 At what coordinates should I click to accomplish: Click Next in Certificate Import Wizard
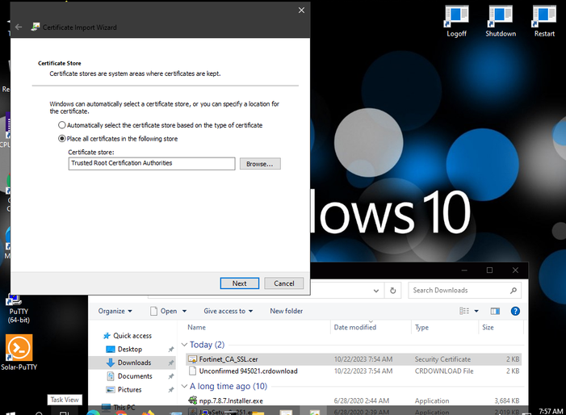coord(239,283)
